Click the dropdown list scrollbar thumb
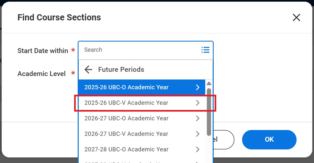The image size is (314, 163). (x=209, y=112)
